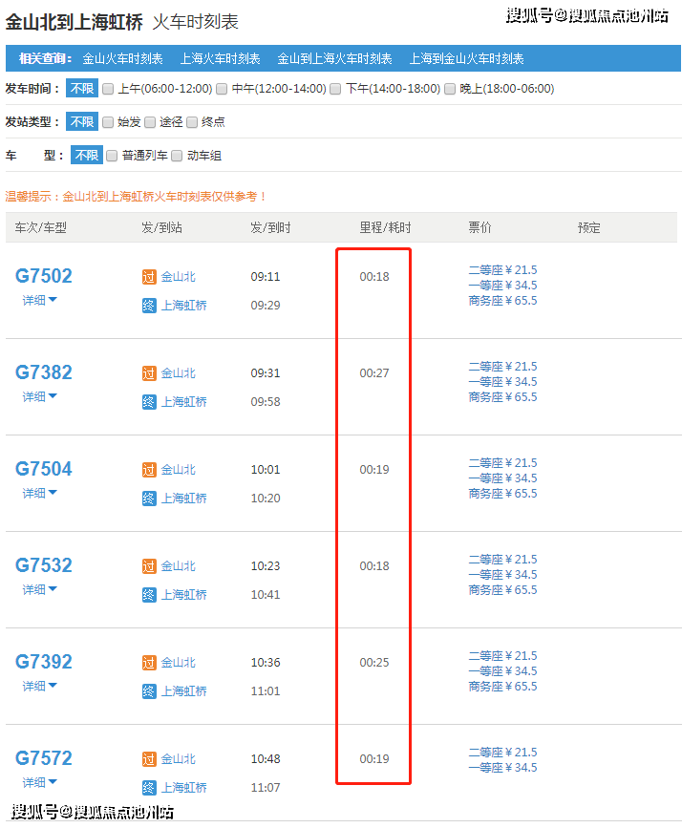Click 金山北 station in G7392 row

point(178,663)
